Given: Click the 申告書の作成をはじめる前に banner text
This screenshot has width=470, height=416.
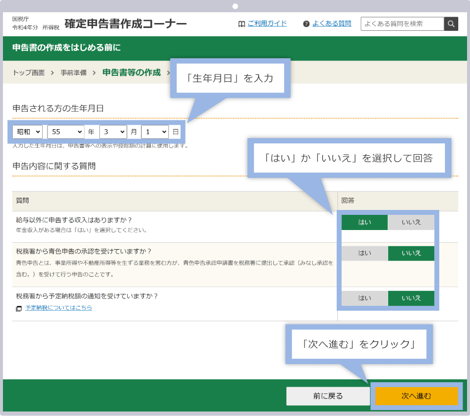Looking at the screenshot, I should pyautogui.click(x=67, y=47).
